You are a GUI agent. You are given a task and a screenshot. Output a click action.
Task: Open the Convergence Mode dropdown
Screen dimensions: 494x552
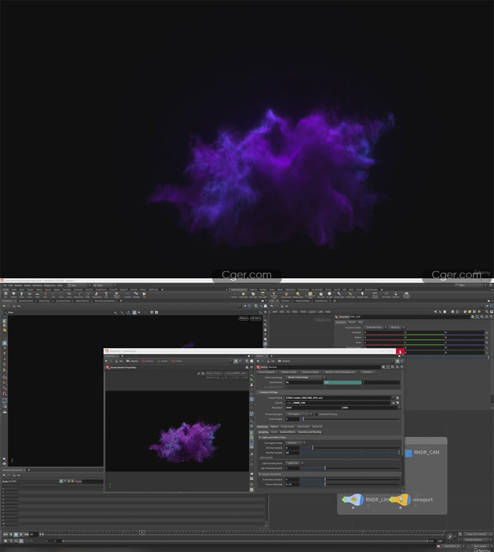pyautogui.click(x=295, y=443)
